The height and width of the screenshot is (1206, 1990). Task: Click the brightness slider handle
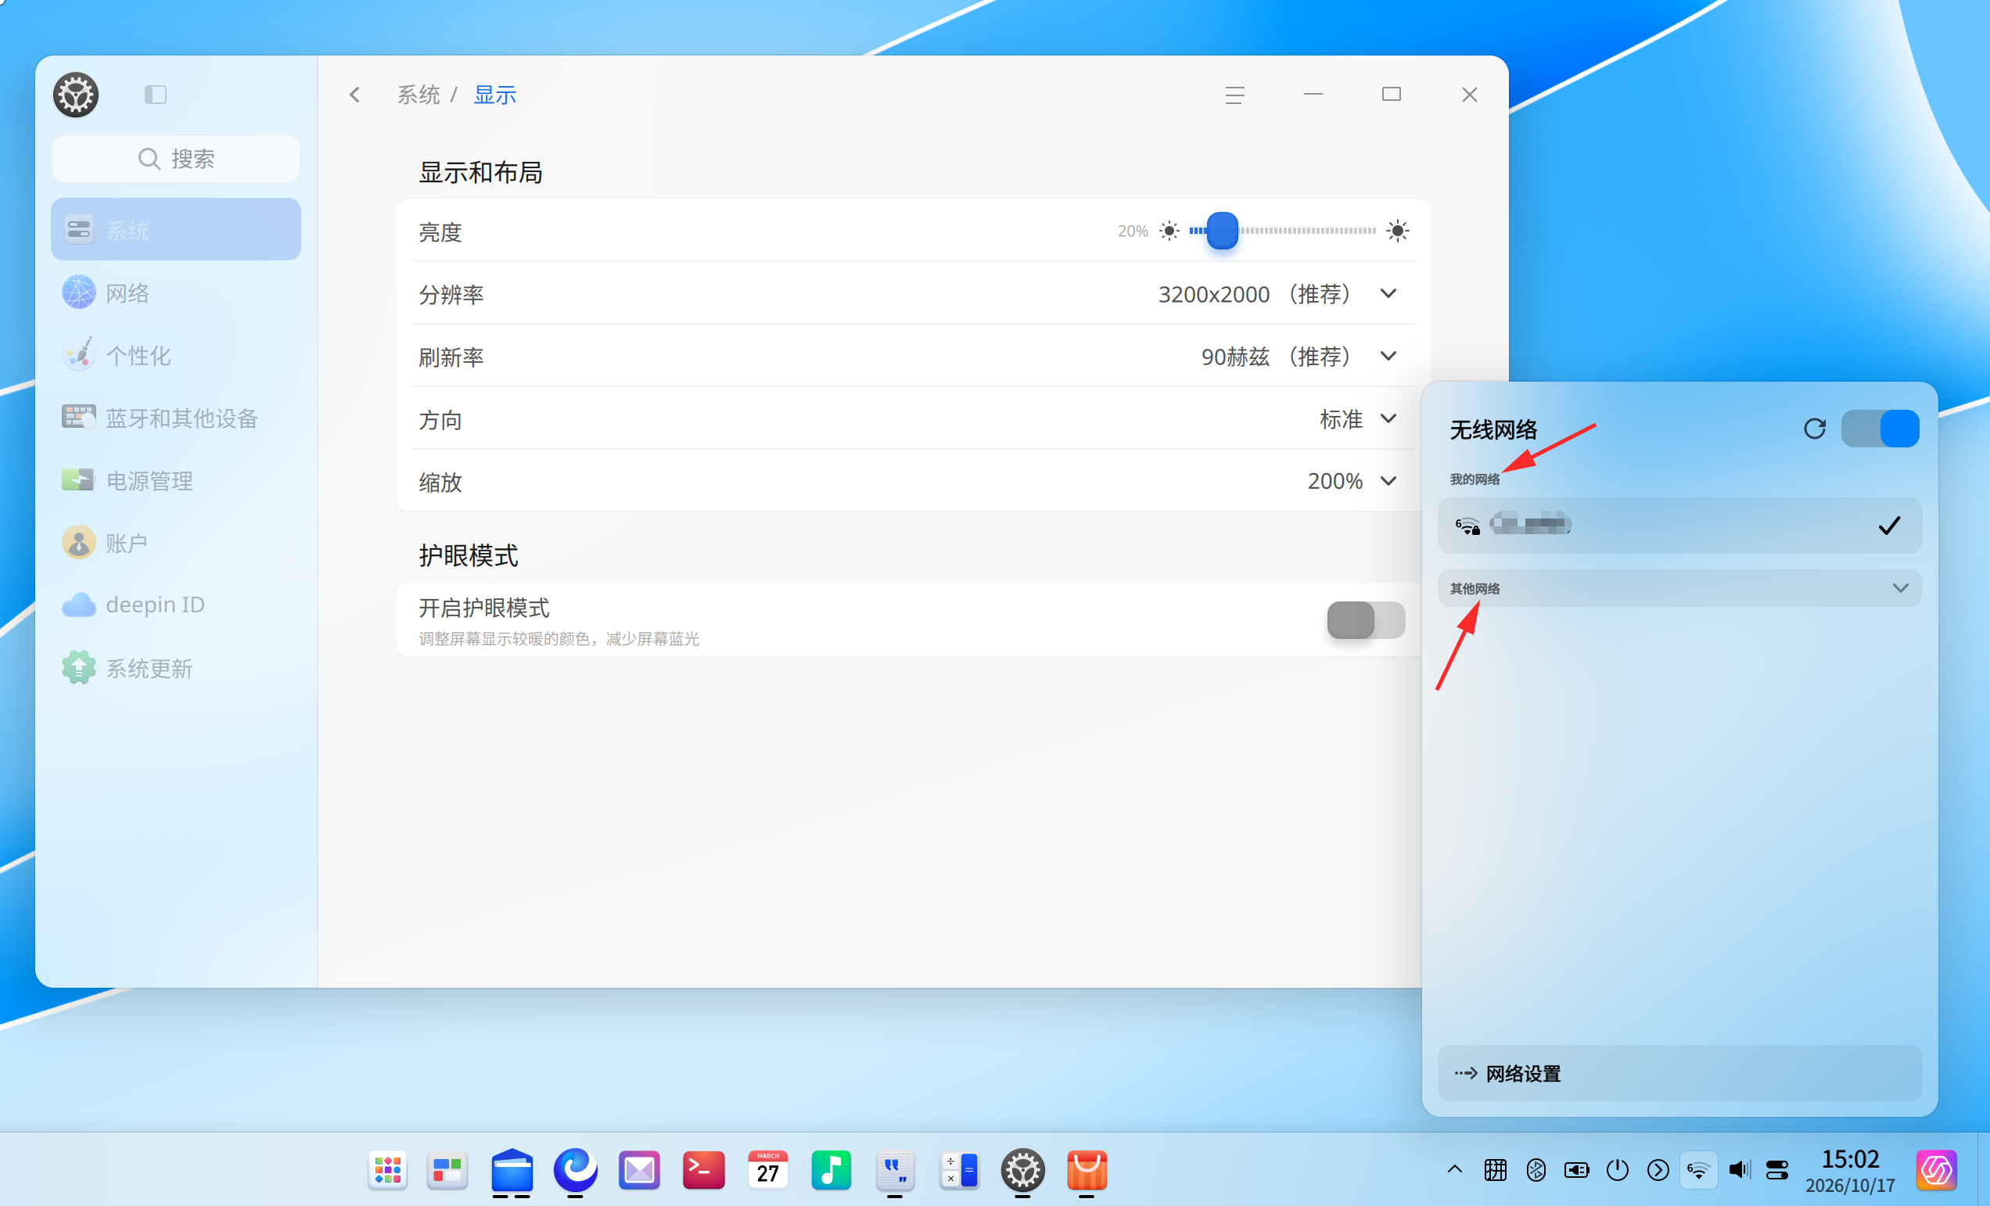[1222, 231]
